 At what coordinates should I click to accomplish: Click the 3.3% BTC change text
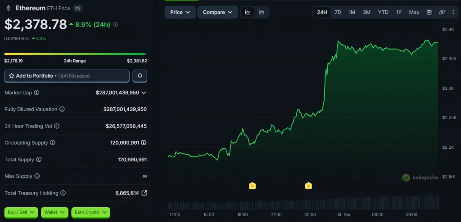(41, 39)
